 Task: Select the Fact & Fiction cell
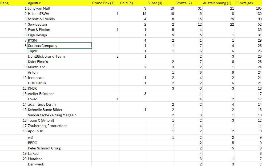pyautogui.click(x=59, y=30)
